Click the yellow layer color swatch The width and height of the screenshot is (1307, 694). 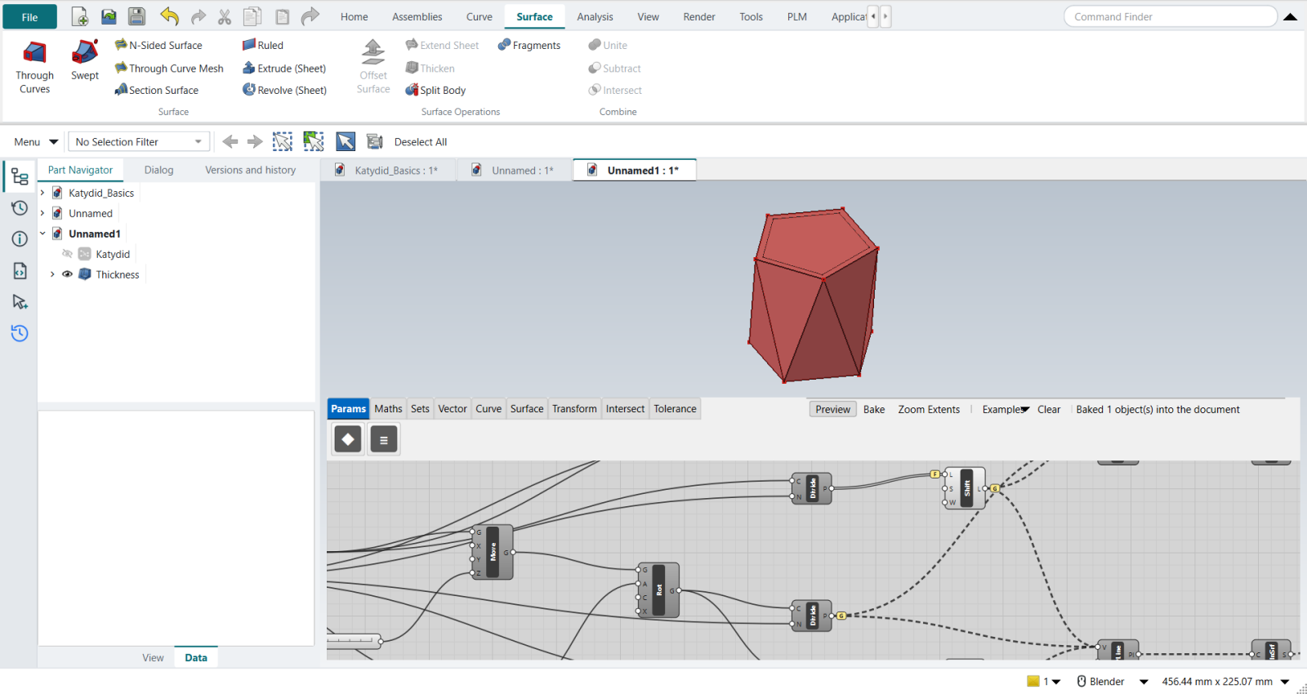(1033, 681)
